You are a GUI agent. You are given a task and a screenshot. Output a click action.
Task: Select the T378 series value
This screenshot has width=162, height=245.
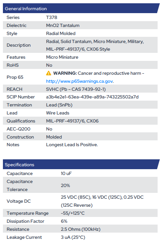(x=52, y=17)
